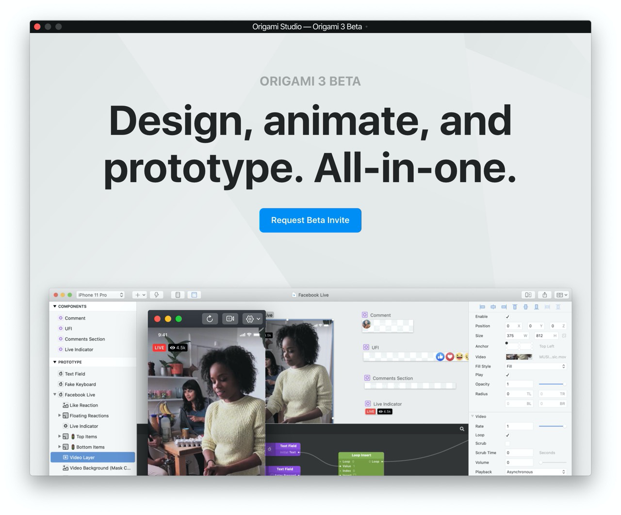Click the distribute vertically icon
The height and width of the screenshot is (515, 621).
click(x=558, y=307)
